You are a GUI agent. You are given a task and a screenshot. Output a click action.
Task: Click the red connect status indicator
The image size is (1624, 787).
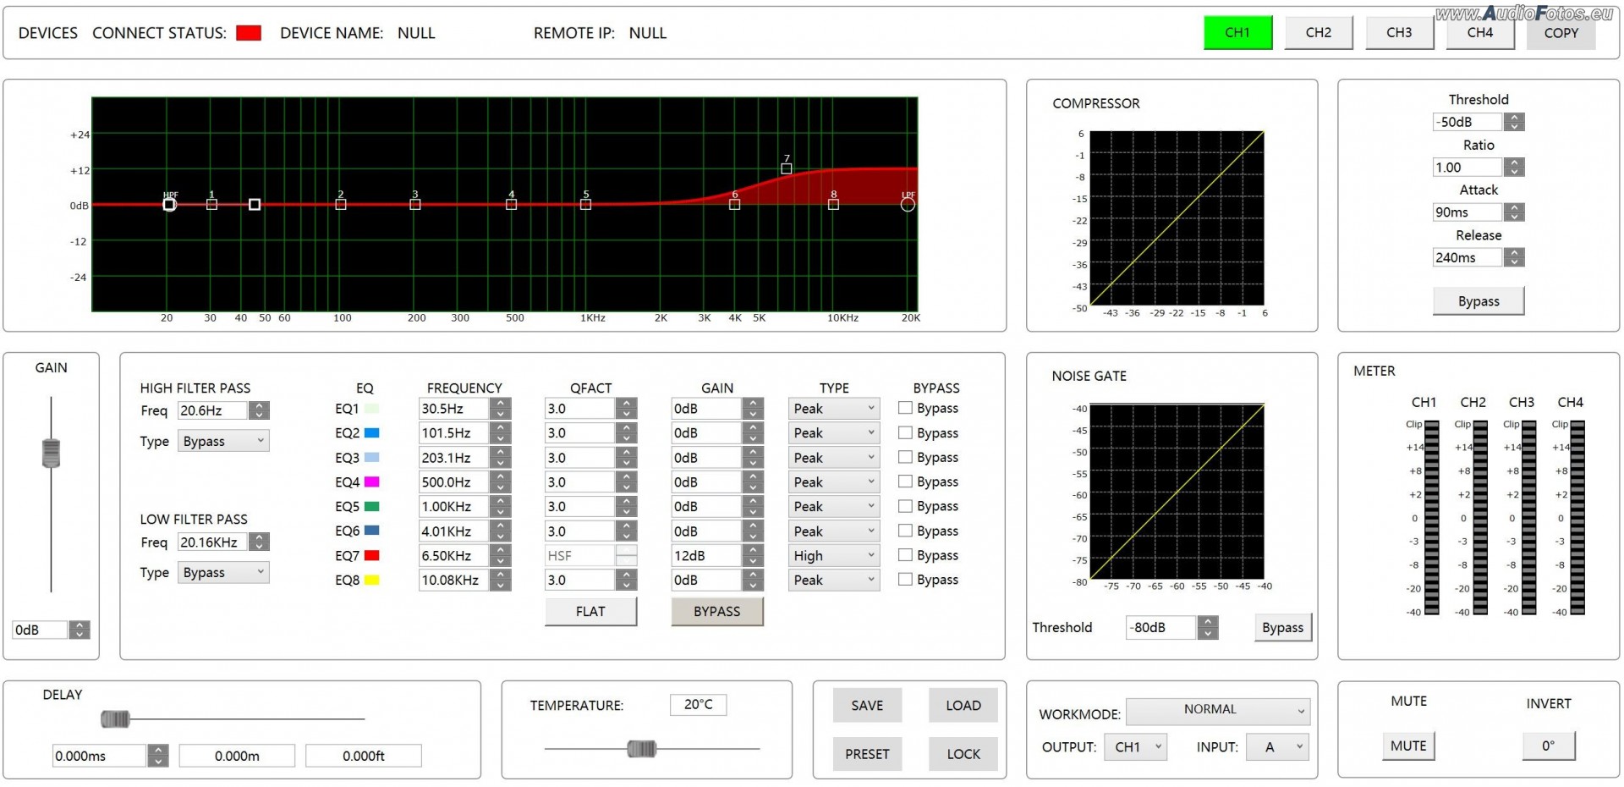249,33
